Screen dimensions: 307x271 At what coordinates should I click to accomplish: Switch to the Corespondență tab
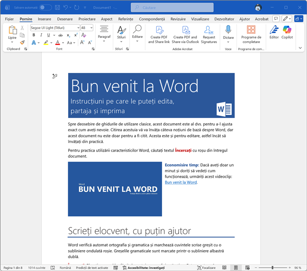[152, 19]
